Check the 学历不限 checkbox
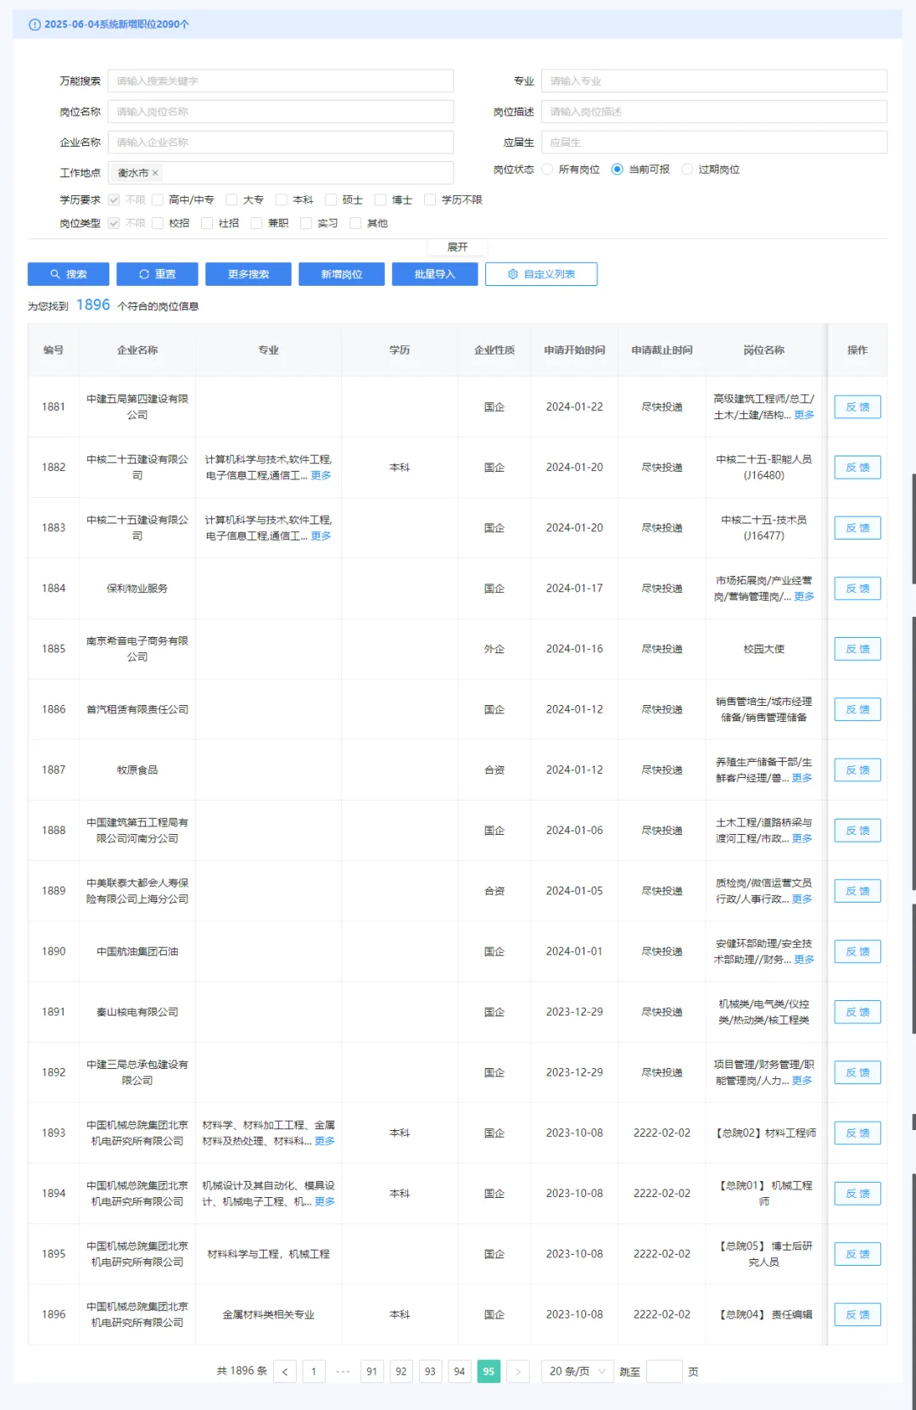 (430, 199)
